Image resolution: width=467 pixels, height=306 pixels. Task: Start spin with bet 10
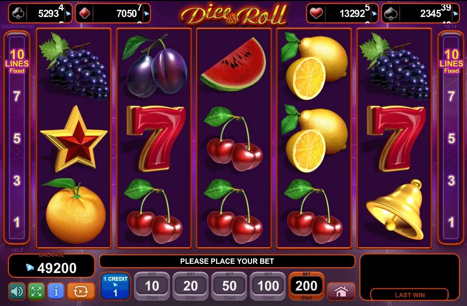(x=152, y=286)
